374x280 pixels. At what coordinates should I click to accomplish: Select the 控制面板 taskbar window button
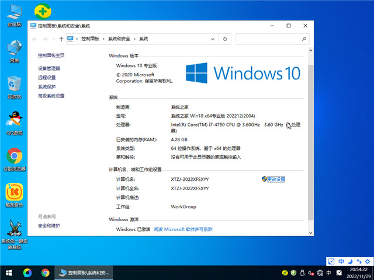[84, 273]
